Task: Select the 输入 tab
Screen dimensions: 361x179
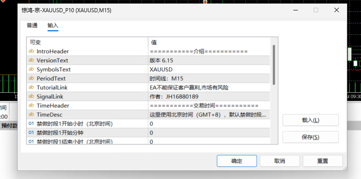Action: tap(53, 25)
